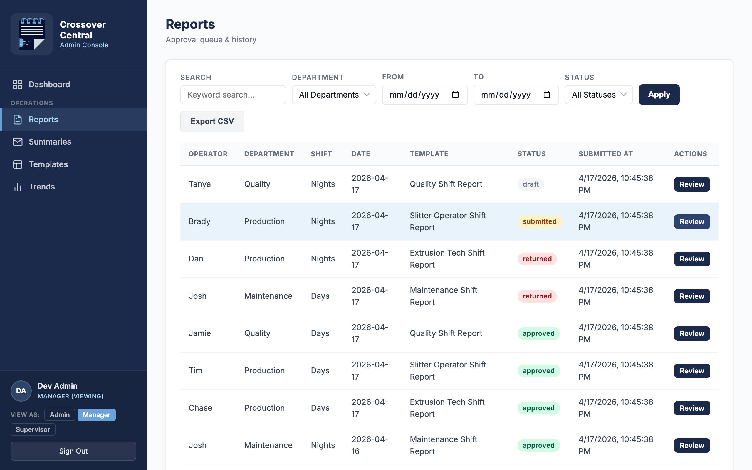This screenshot has width=752, height=470.
Task: Click the To date input field
Action: pyautogui.click(x=516, y=95)
